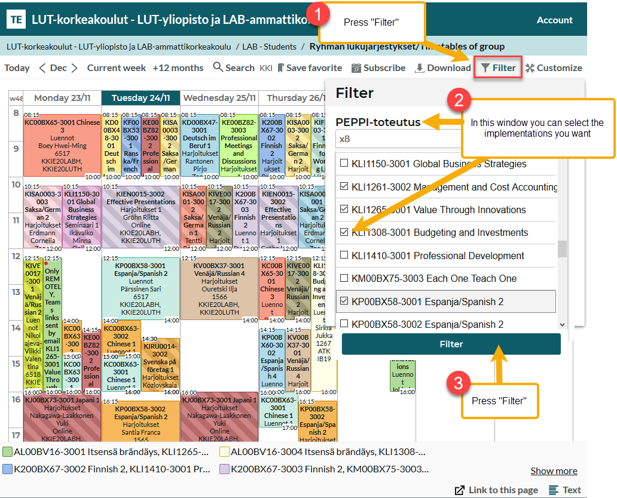This screenshot has width=617, height=498.
Task: Click the Link to this page icon
Action: click(x=460, y=490)
